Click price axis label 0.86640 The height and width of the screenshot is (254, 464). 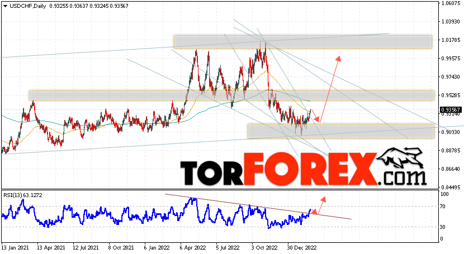(451, 169)
